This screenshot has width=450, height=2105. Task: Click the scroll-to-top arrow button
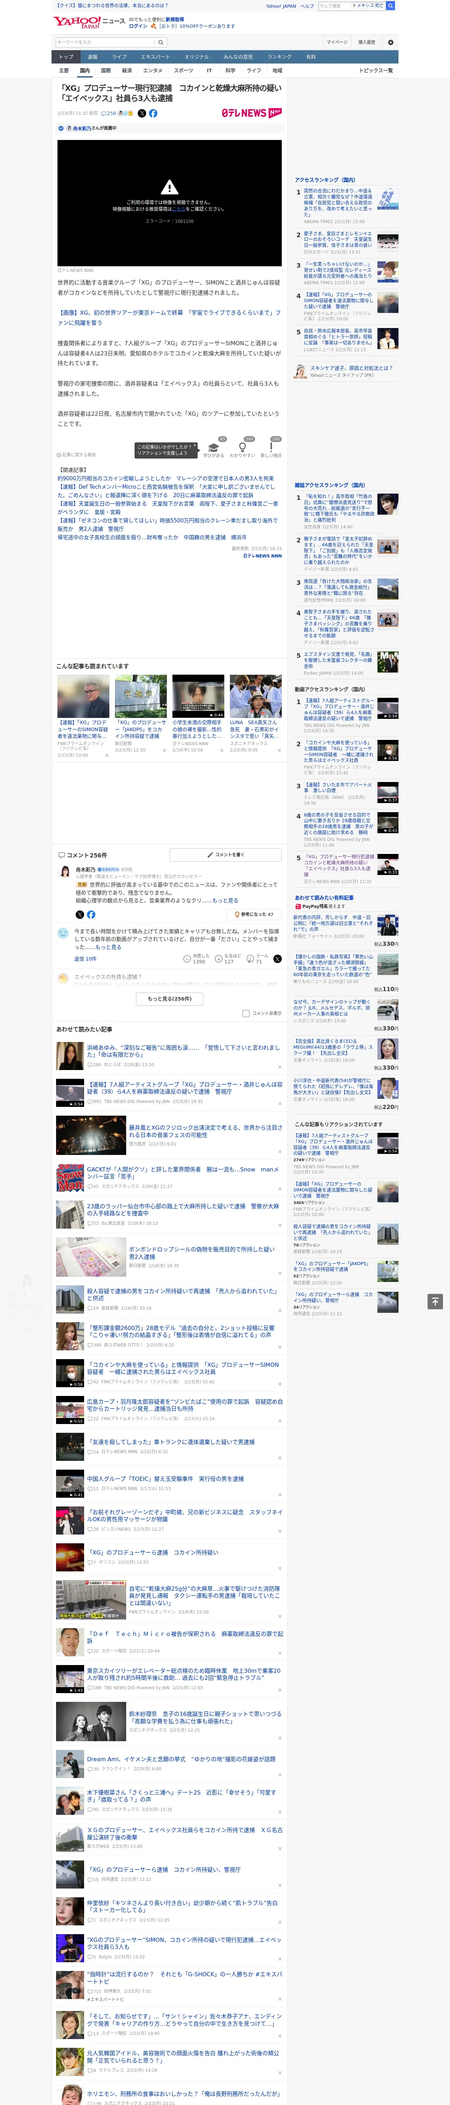click(435, 1301)
